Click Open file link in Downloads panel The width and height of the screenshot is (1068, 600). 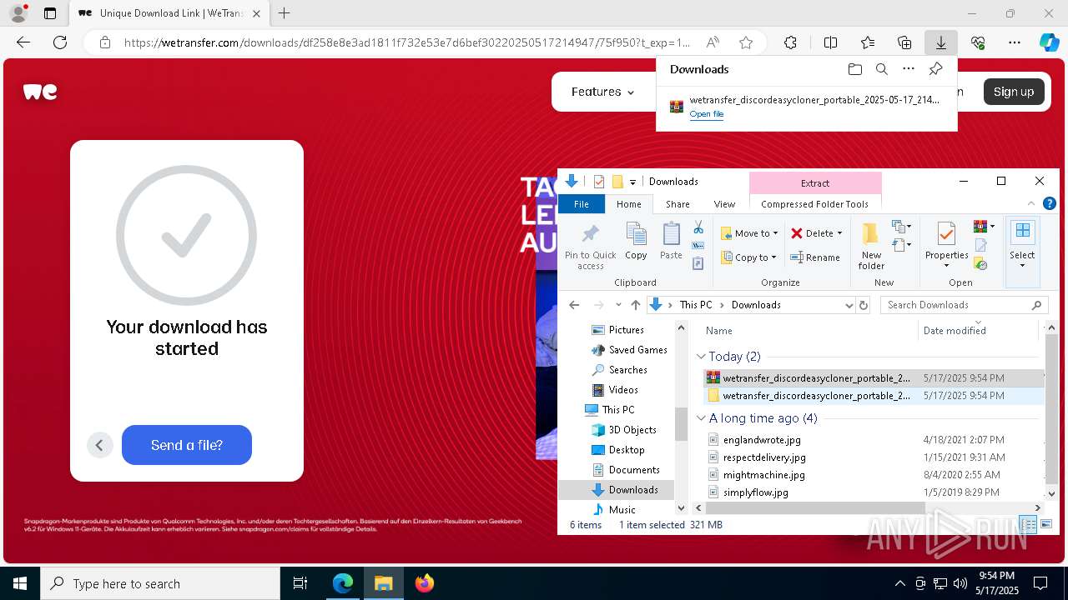pyautogui.click(x=707, y=114)
